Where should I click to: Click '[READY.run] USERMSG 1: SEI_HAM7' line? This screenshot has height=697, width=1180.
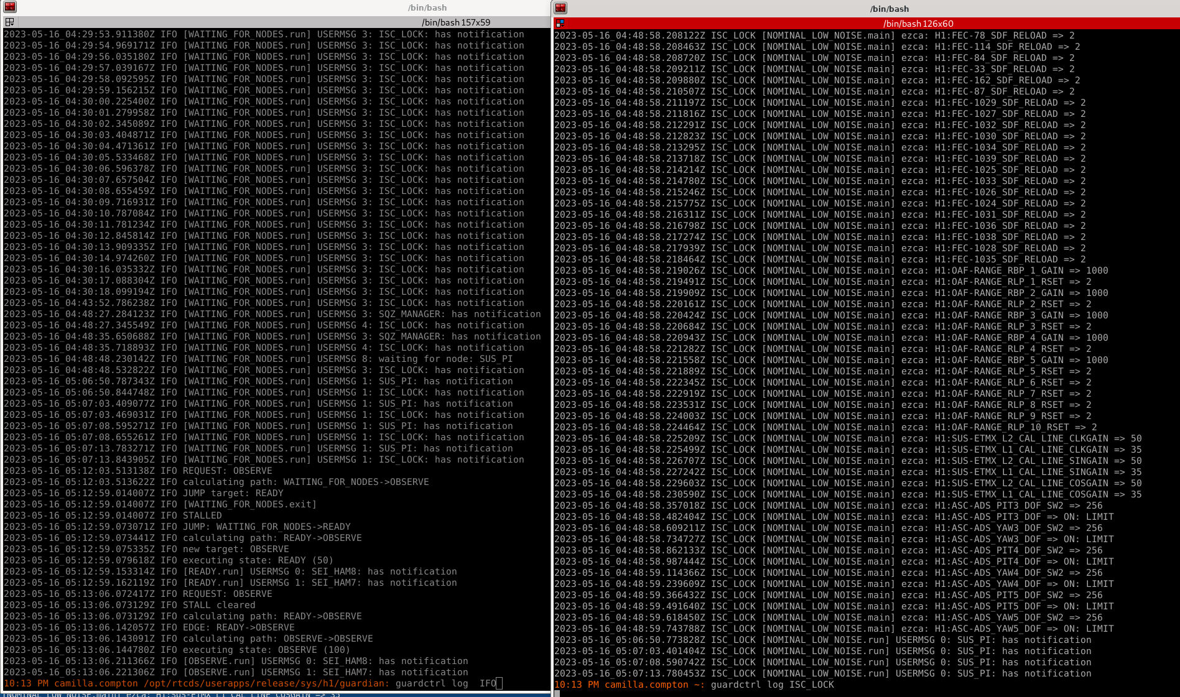pyautogui.click(x=230, y=583)
